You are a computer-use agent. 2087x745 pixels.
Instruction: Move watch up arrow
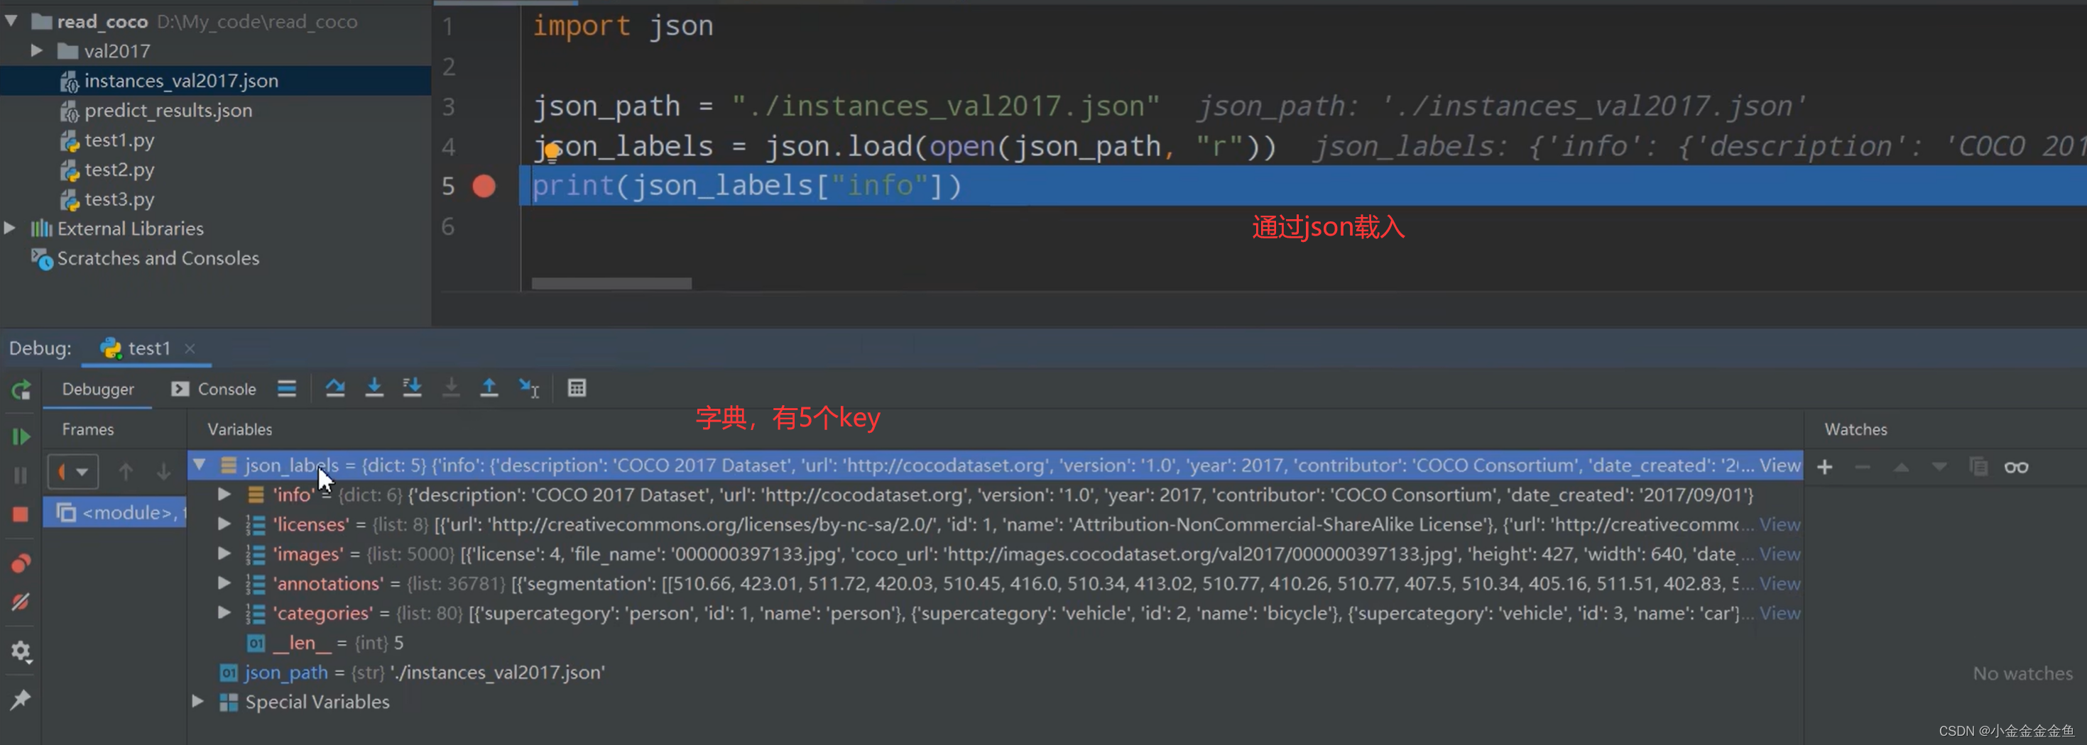(x=1902, y=468)
